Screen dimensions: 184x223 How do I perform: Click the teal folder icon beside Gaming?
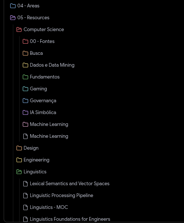25,89
